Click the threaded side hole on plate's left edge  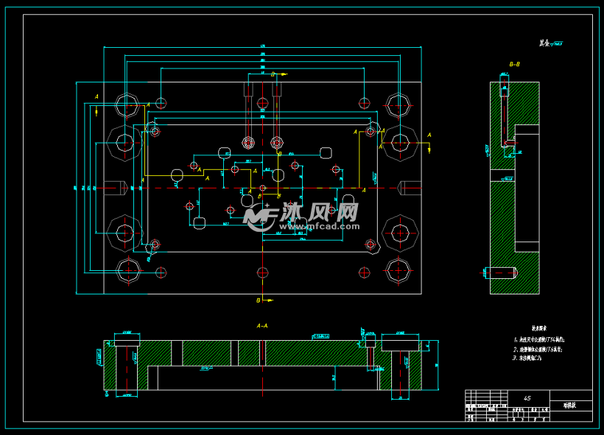click(x=112, y=188)
